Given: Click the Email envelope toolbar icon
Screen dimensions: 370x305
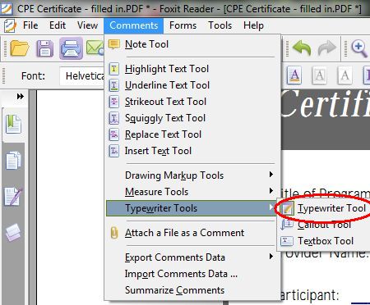Looking at the screenshot, I should click(95, 48).
